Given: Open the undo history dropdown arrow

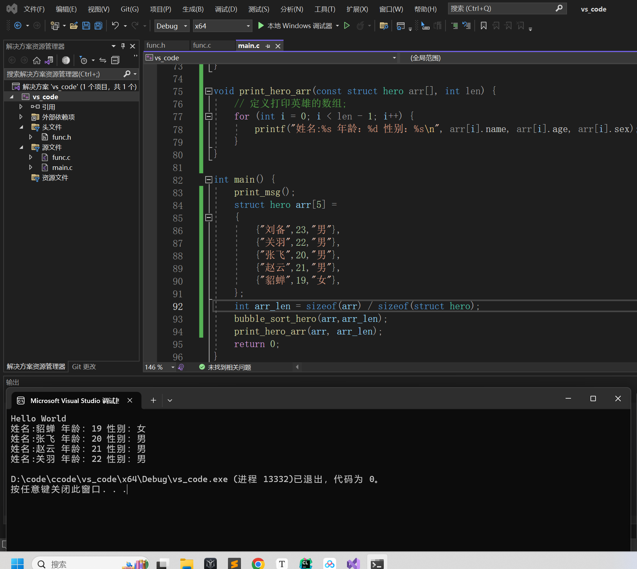Looking at the screenshot, I should click(x=125, y=26).
